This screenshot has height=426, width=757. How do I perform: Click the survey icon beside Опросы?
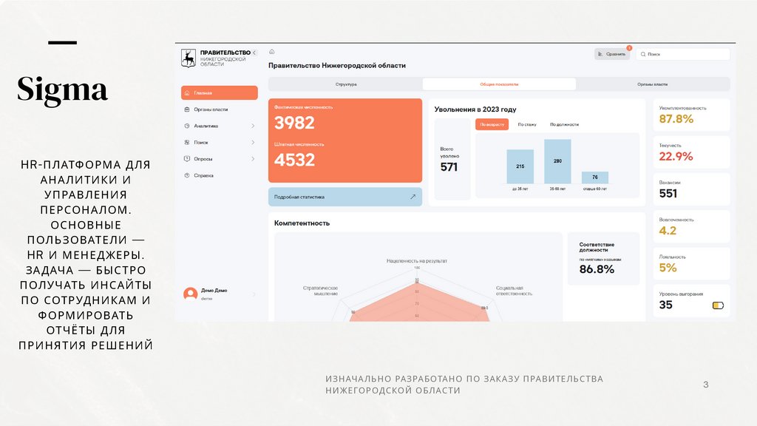coord(187,159)
